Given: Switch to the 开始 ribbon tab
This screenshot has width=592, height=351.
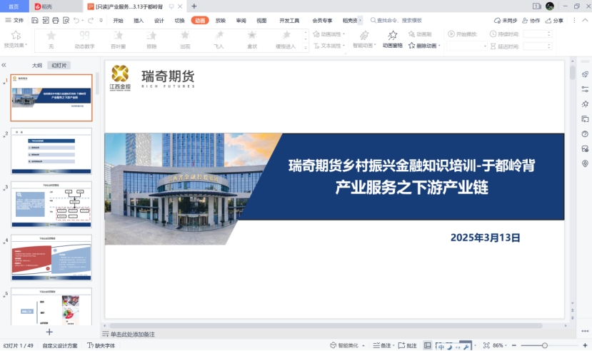Looking at the screenshot, I should click(x=118, y=21).
